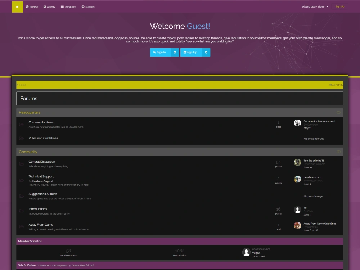This screenshot has width=360, height=270.
Task: Click the General Discussion folder icon
Action: pos(22,164)
